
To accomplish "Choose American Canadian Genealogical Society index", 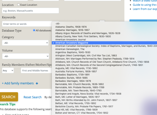I will pyautogui.click(x=104, y=46).
